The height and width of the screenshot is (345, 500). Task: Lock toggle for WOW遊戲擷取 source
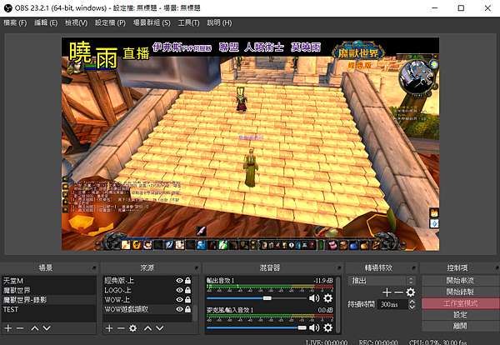pyautogui.click(x=187, y=309)
